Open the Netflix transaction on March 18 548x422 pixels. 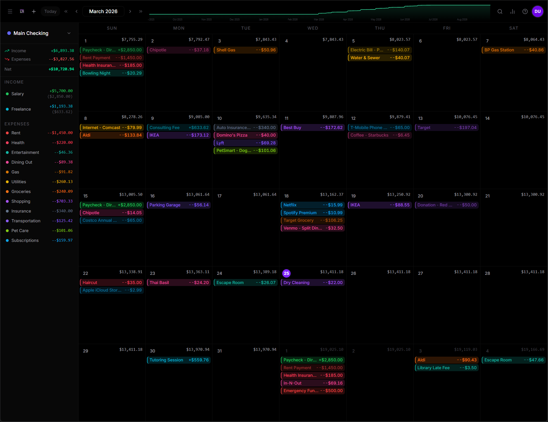(x=312, y=205)
